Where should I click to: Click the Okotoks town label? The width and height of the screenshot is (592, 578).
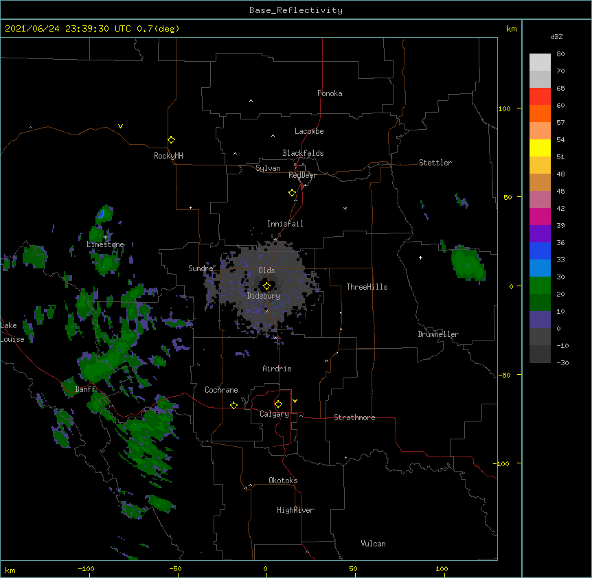pyautogui.click(x=283, y=481)
